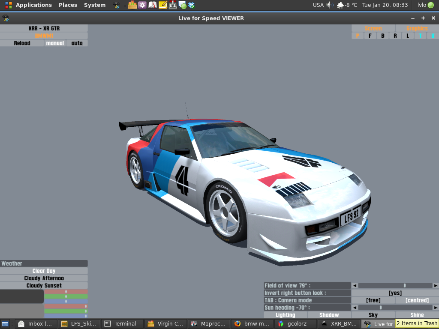
Task: Click the dark grey color swatch
Action: coord(22,296)
